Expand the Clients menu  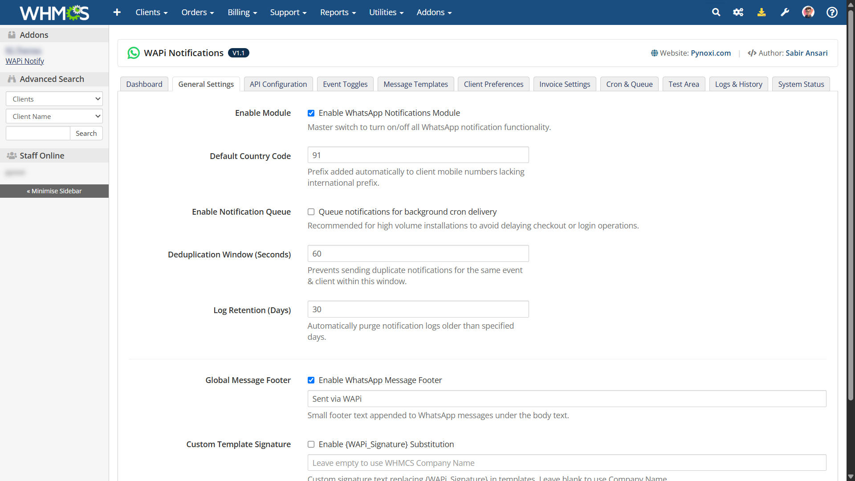[x=151, y=12]
